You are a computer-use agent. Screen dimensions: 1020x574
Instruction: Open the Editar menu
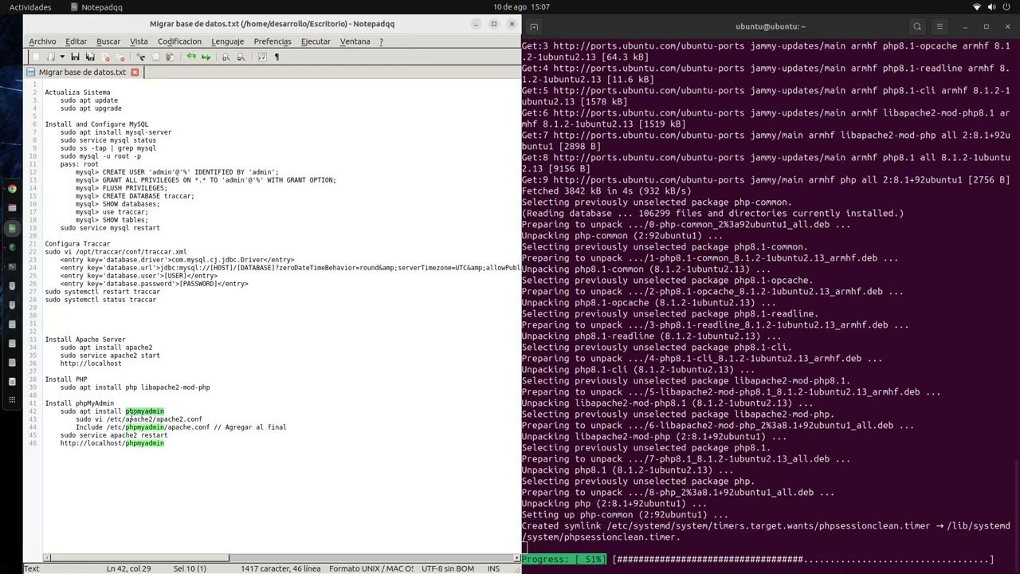point(76,41)
